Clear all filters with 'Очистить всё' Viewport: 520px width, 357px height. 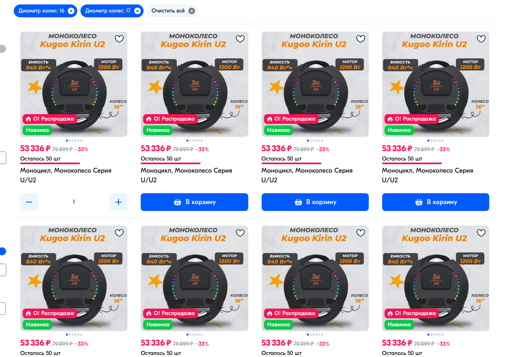[x=172, y=11]
